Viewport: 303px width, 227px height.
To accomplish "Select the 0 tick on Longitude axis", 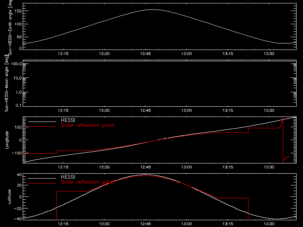I will click(x=20, y=140).
